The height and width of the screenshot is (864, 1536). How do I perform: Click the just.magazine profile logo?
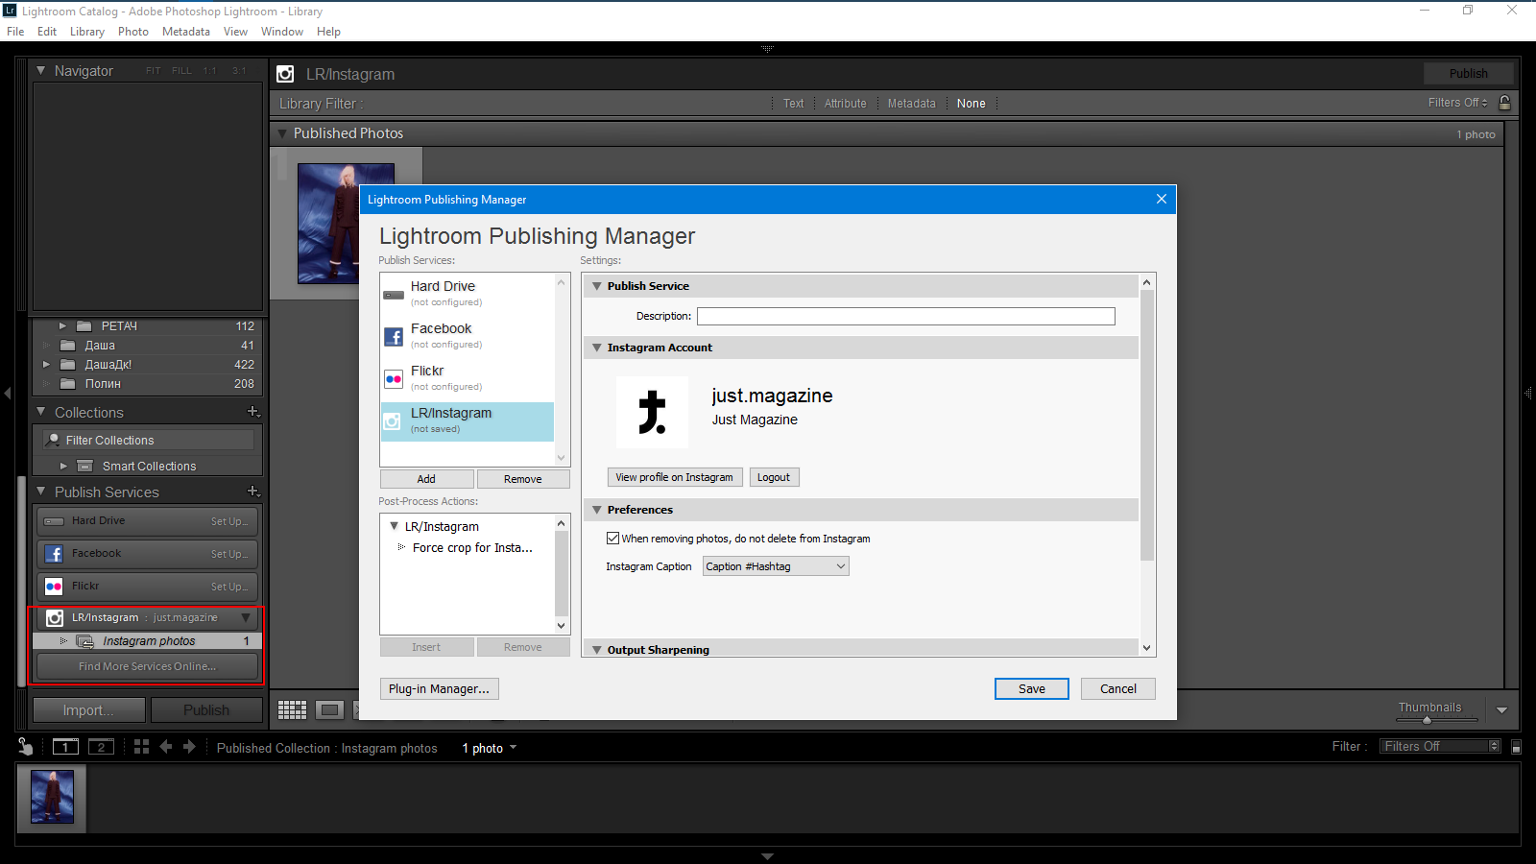652,412
